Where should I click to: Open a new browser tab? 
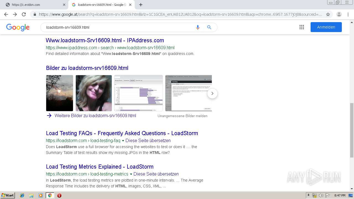point(141,5)
